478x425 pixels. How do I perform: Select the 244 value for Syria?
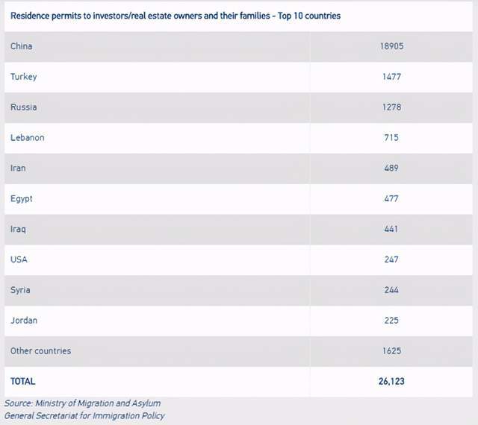(x=391, y=290)
